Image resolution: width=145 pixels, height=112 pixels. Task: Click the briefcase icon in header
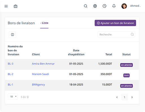(x=16, y=6)
